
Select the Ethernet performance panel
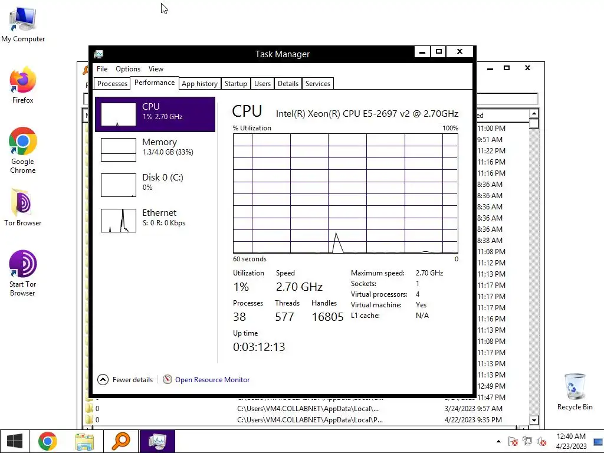155,221
